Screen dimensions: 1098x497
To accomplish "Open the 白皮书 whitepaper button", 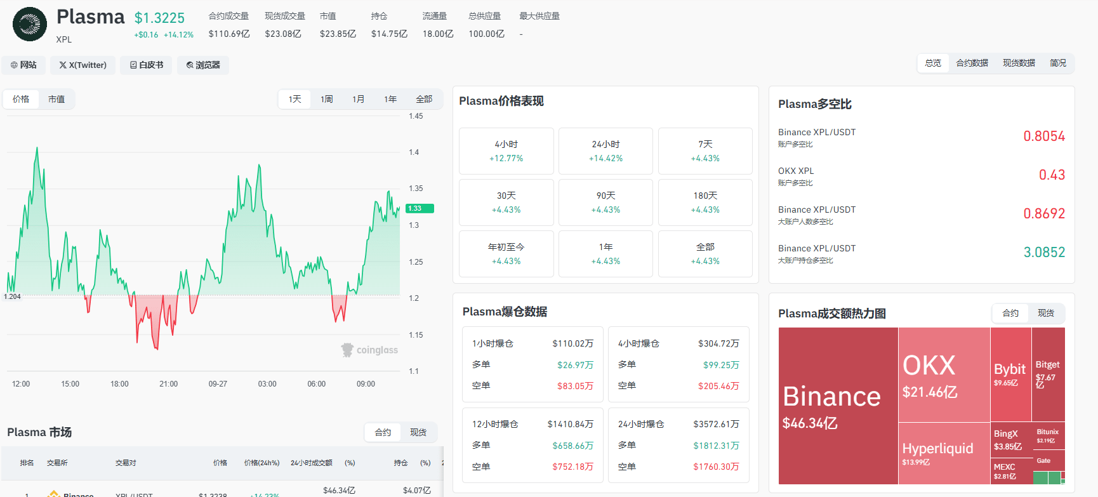I will (146, 65).
